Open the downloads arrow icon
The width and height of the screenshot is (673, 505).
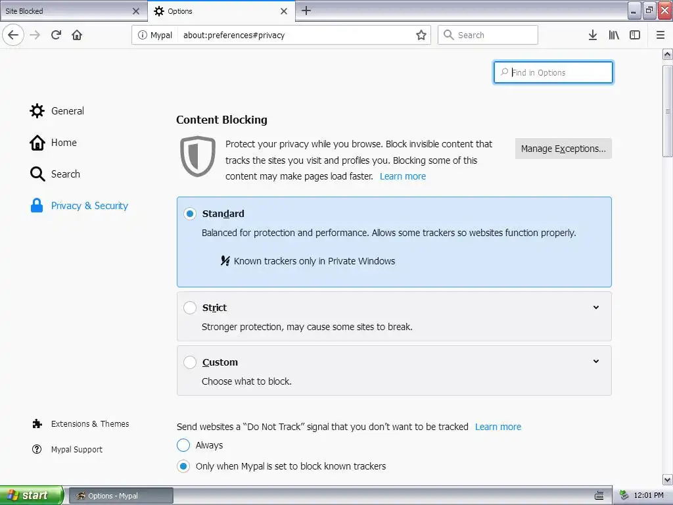(592, 35)
